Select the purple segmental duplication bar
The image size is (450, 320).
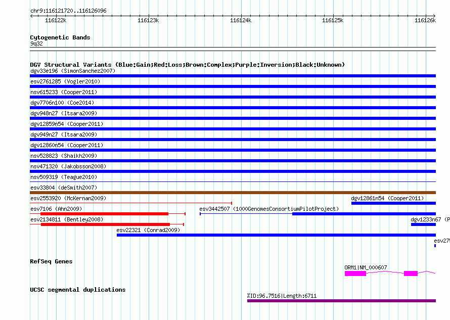click(341, 301)
